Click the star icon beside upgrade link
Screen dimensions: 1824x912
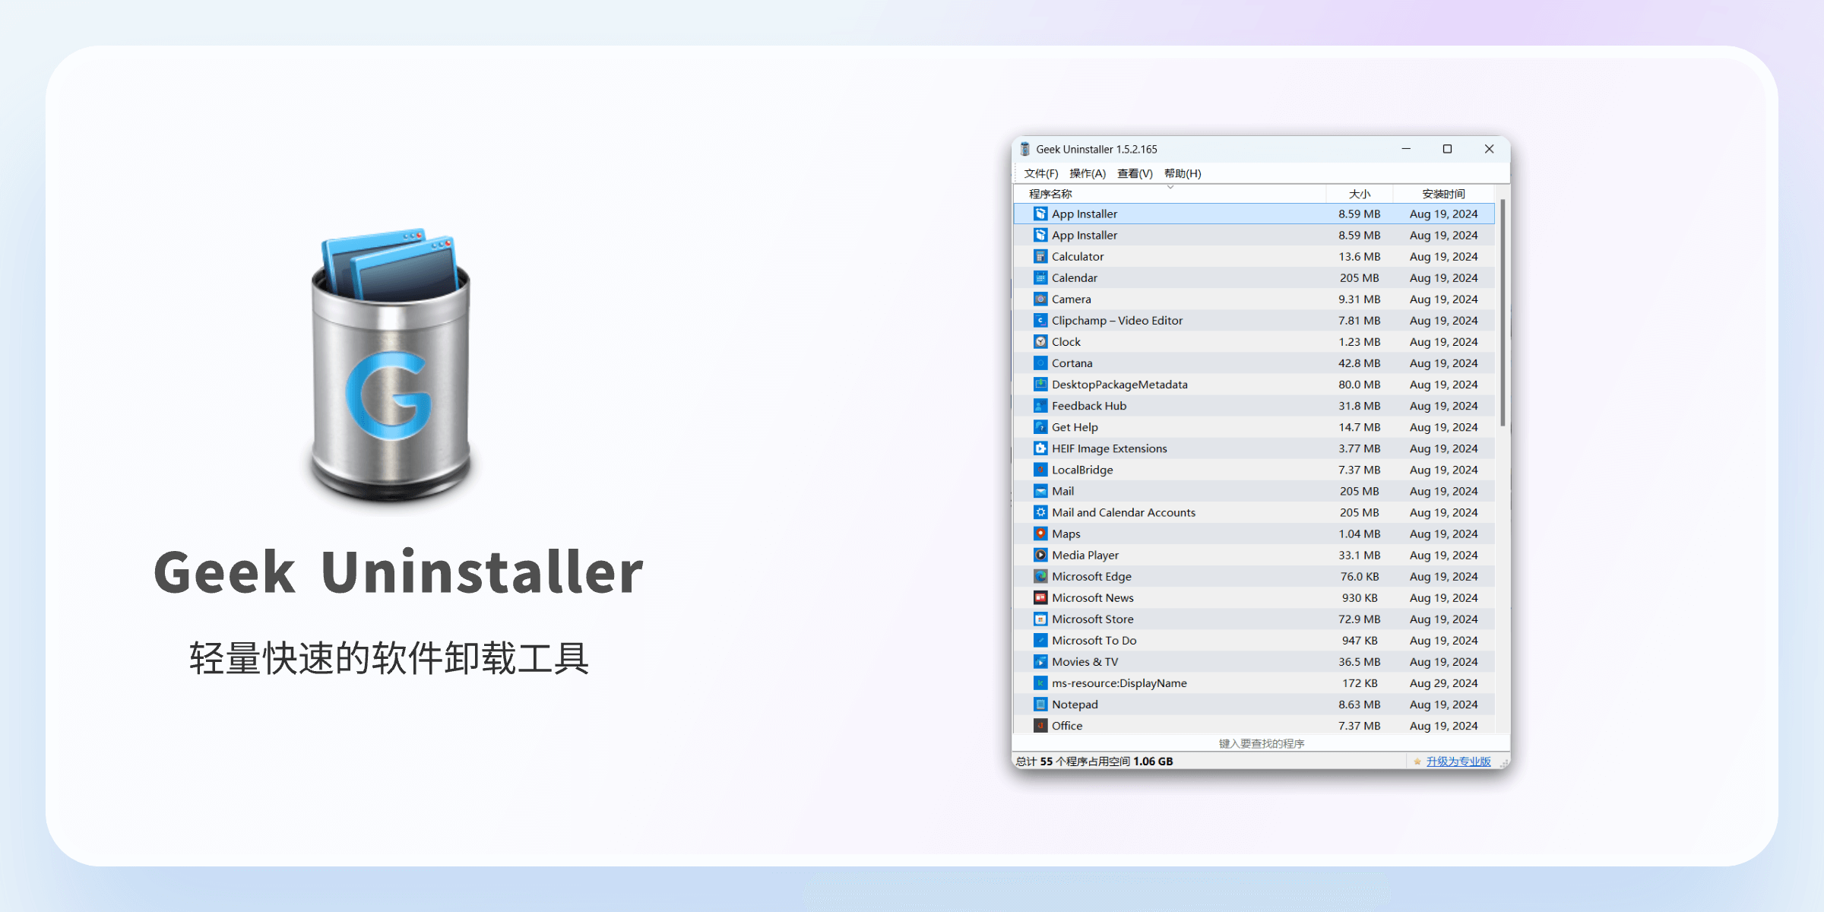pyautogui.click(x=1417, y=761)
